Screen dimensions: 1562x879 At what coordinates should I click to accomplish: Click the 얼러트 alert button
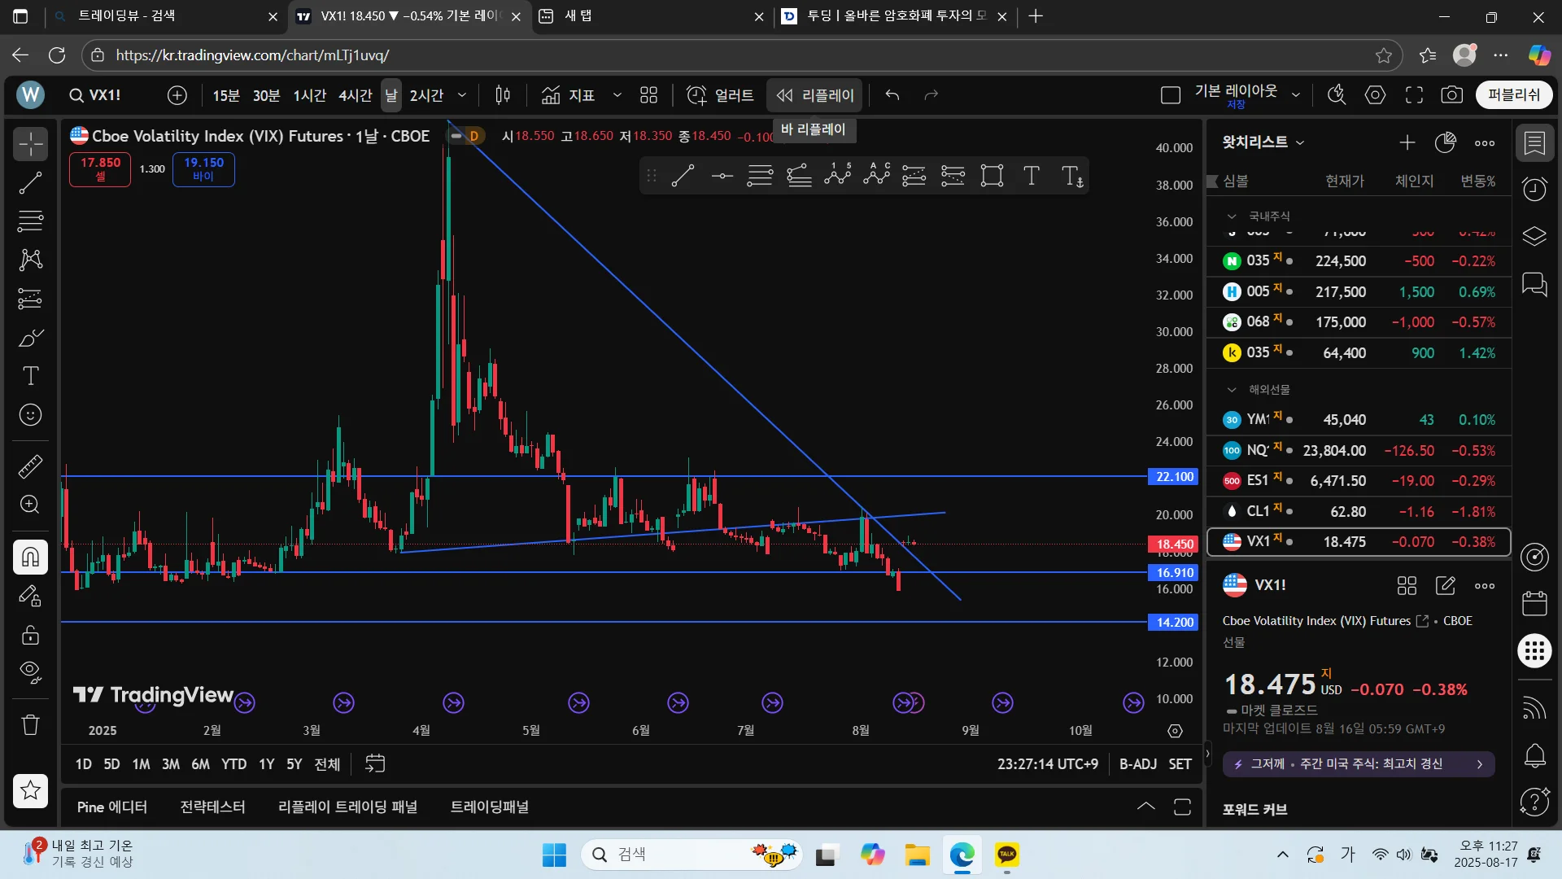[x=720, y=95]
